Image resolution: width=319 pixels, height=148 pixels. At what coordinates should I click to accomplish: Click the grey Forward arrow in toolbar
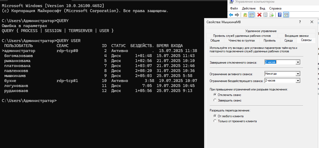237,15
